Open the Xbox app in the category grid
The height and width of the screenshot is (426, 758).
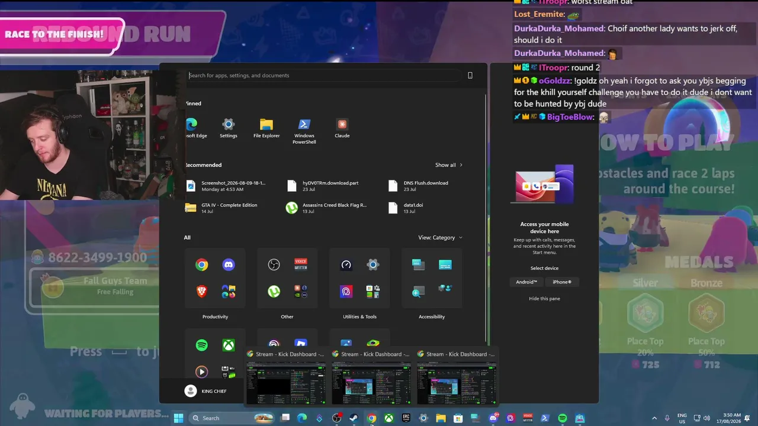tap(229, 345)
